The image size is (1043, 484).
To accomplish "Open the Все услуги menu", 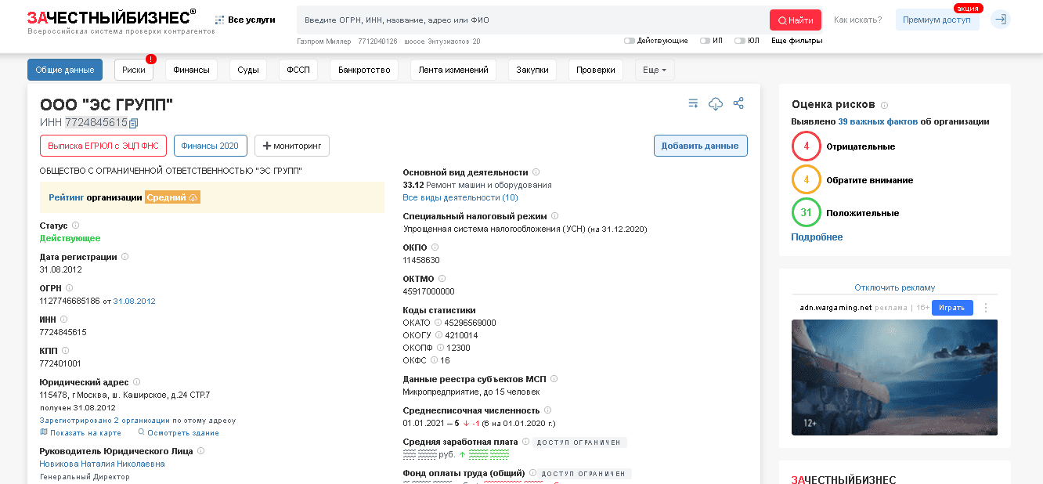I will coord(245,20).
